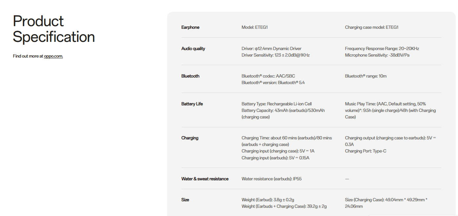Click the Bluetooth range 10m text
Viewport: 458px width, 216px height.
tap(366, 76)
